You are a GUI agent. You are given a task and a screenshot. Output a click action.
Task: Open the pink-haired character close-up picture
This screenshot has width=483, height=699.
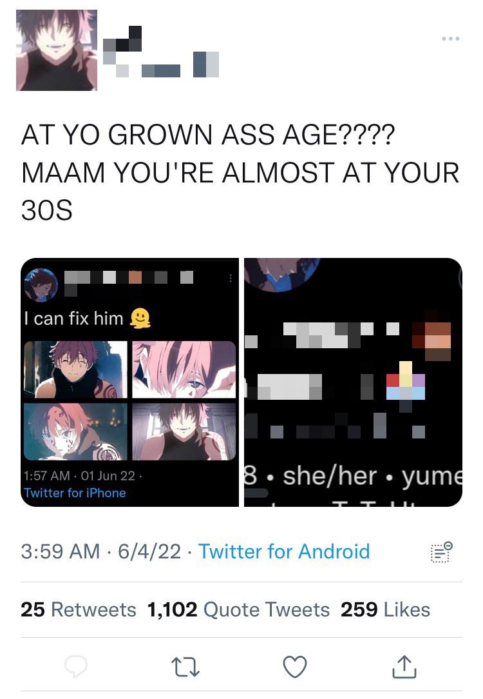point(184,369)
